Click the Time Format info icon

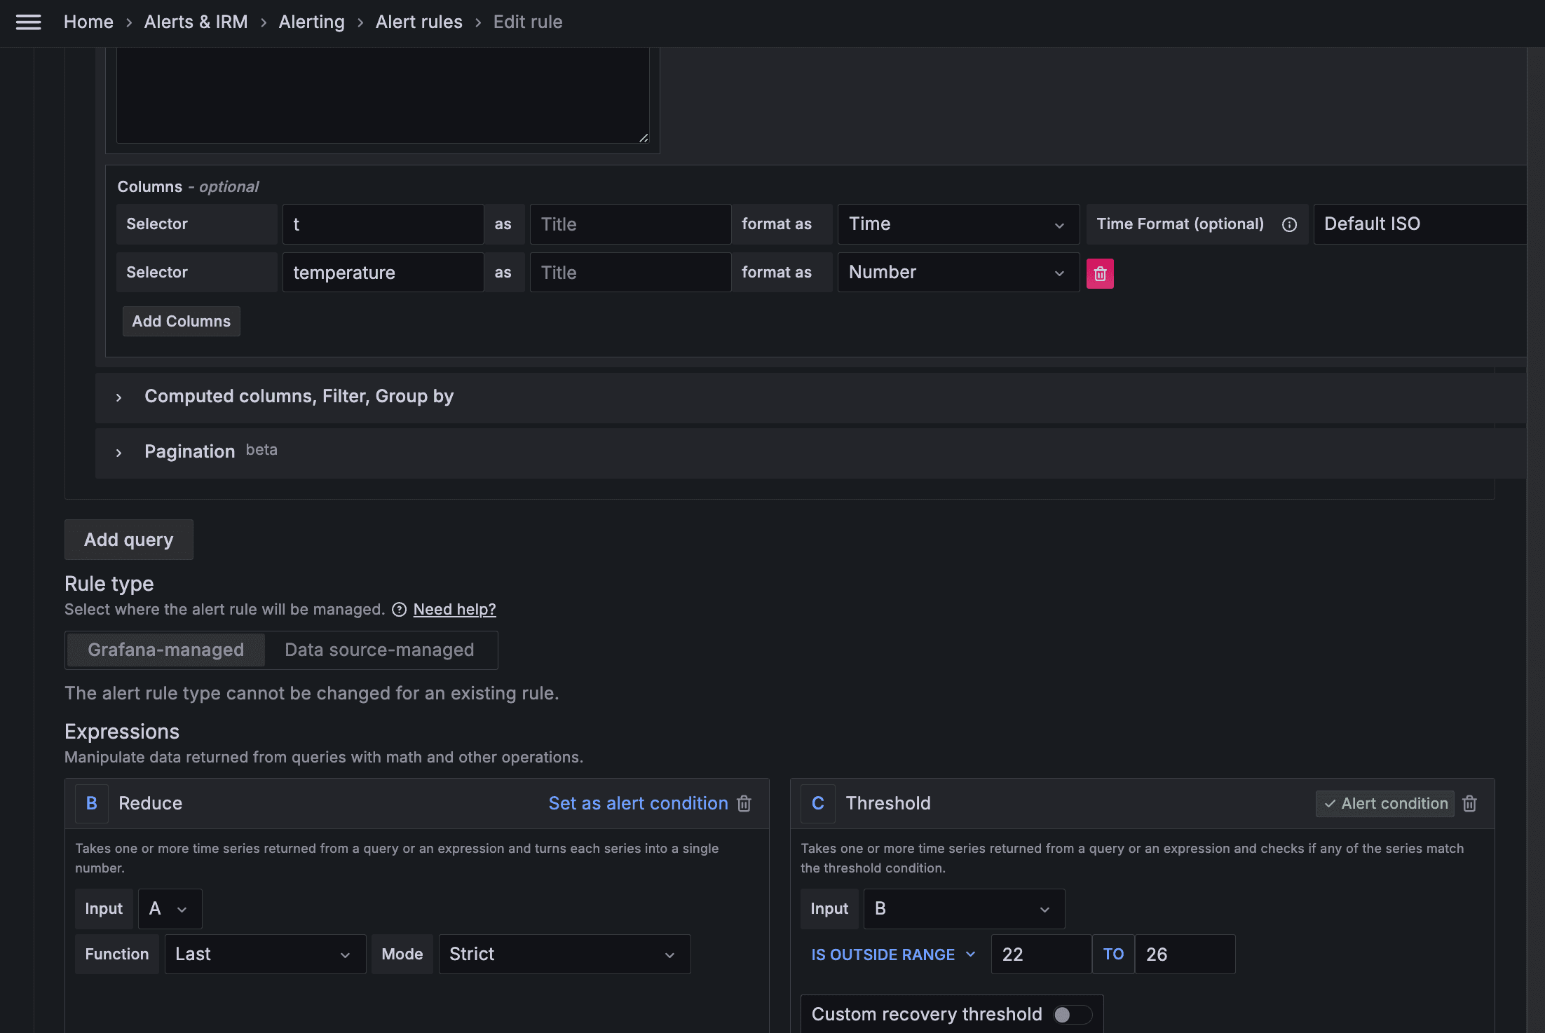coord(1289,224)
